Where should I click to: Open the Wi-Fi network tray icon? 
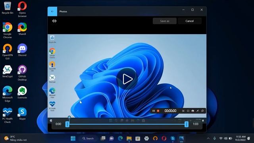221,138
